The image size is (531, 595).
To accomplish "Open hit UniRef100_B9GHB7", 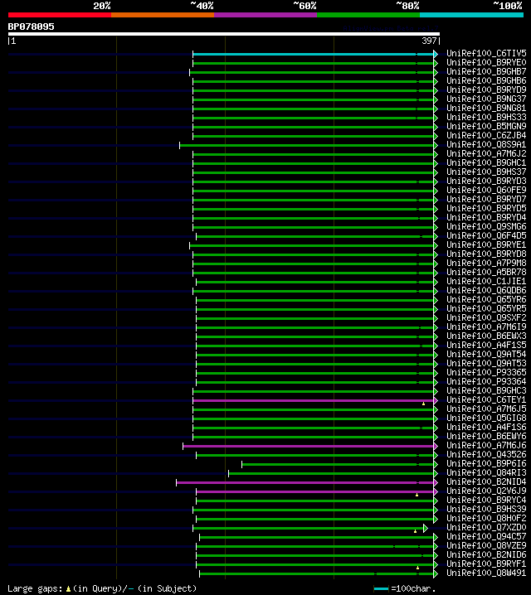I will (x=486, y=71).
